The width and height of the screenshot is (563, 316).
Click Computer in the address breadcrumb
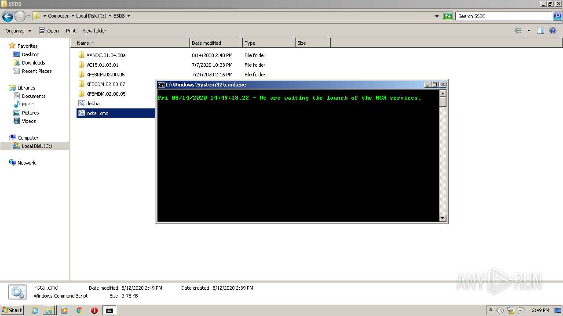click(58, 16)
